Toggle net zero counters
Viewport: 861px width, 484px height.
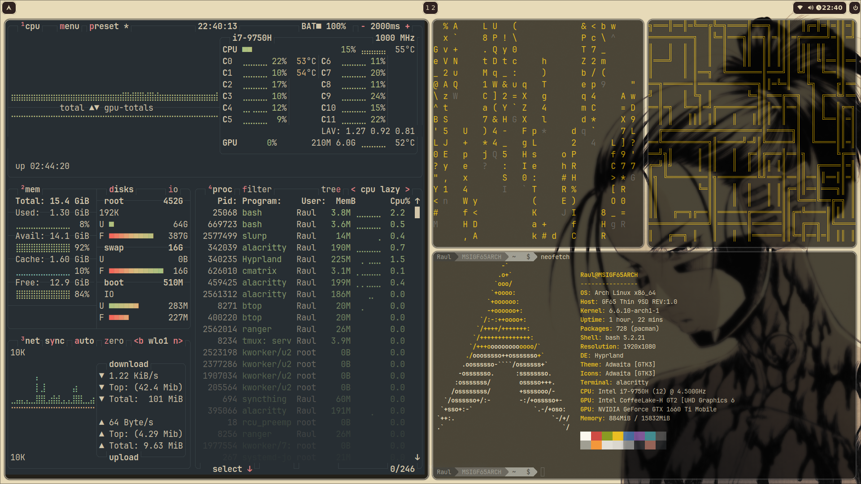114,341
